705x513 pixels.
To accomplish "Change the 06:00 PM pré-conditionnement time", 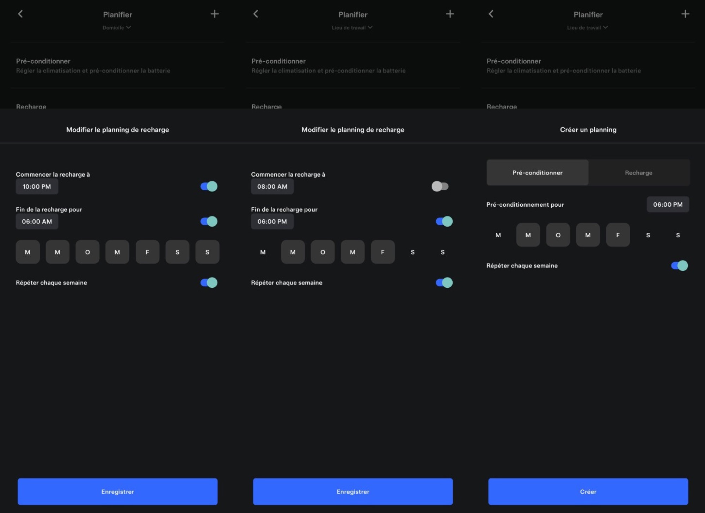I will pyautogui.click(x=668, y=204).
